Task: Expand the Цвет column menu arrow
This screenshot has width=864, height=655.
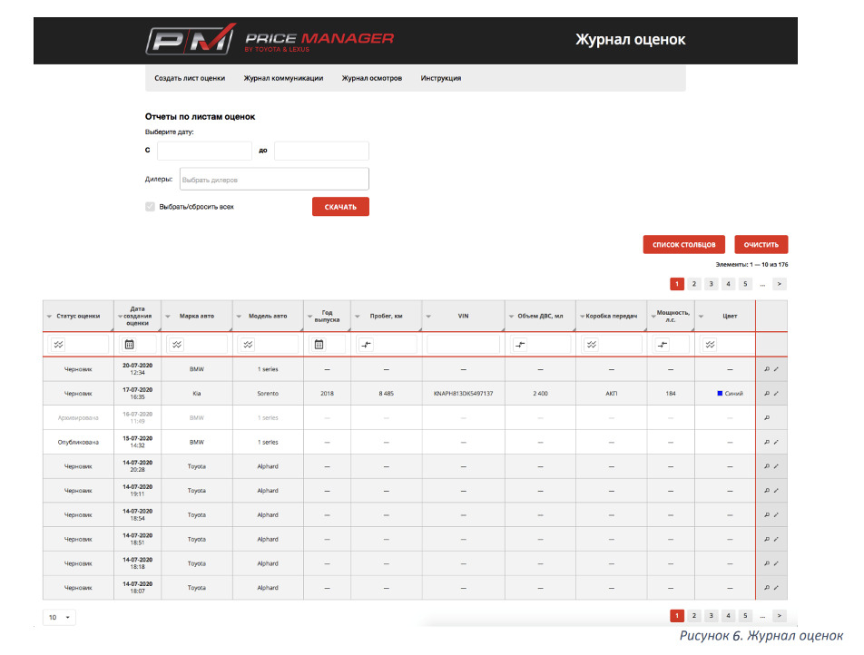Action: pyautogui.click(x=701, y=317)
